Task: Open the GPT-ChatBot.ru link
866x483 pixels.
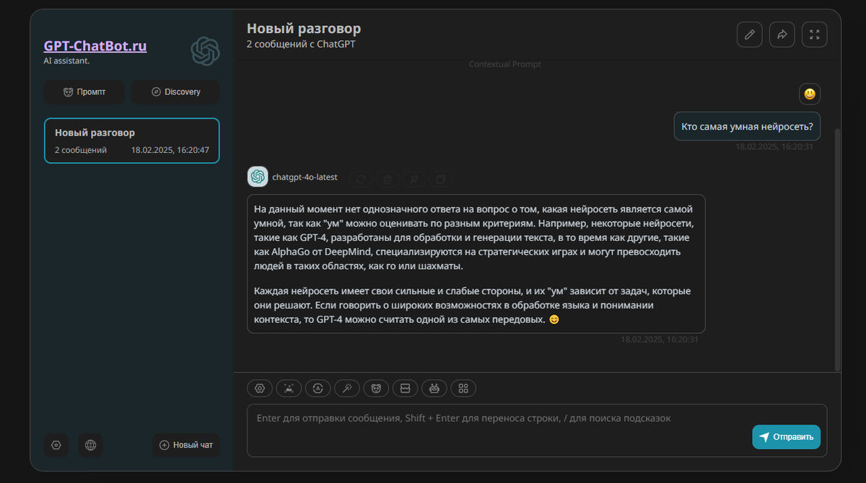Action: point(95,46)
